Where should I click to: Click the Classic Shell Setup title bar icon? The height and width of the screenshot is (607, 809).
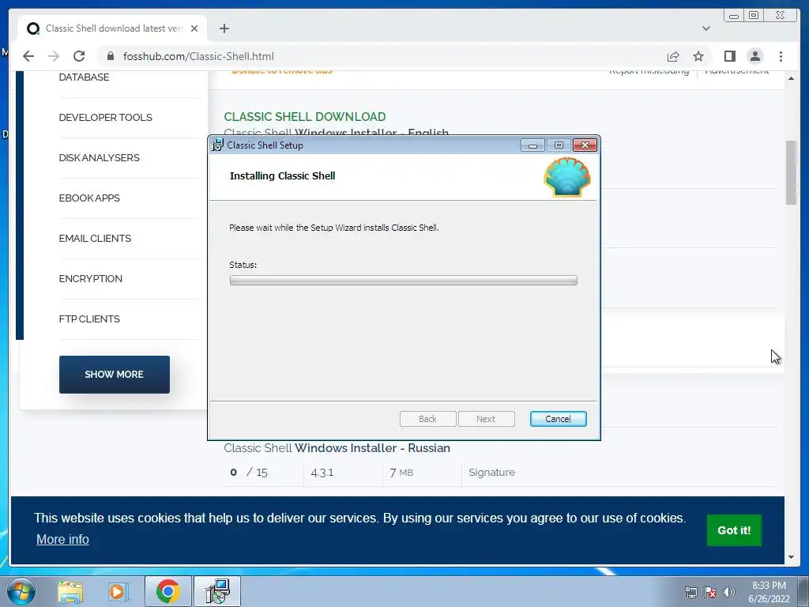point(218,145)
